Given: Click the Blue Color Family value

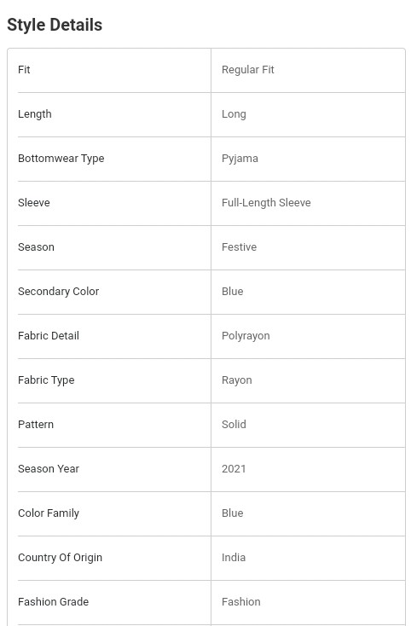Looking at the screenshot, I should tap(232, 513).
